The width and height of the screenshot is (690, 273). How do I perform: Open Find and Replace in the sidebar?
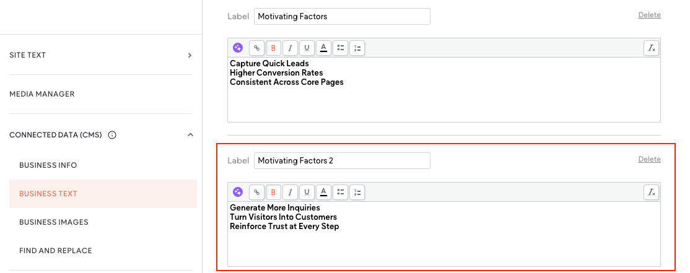pos(56,251)
